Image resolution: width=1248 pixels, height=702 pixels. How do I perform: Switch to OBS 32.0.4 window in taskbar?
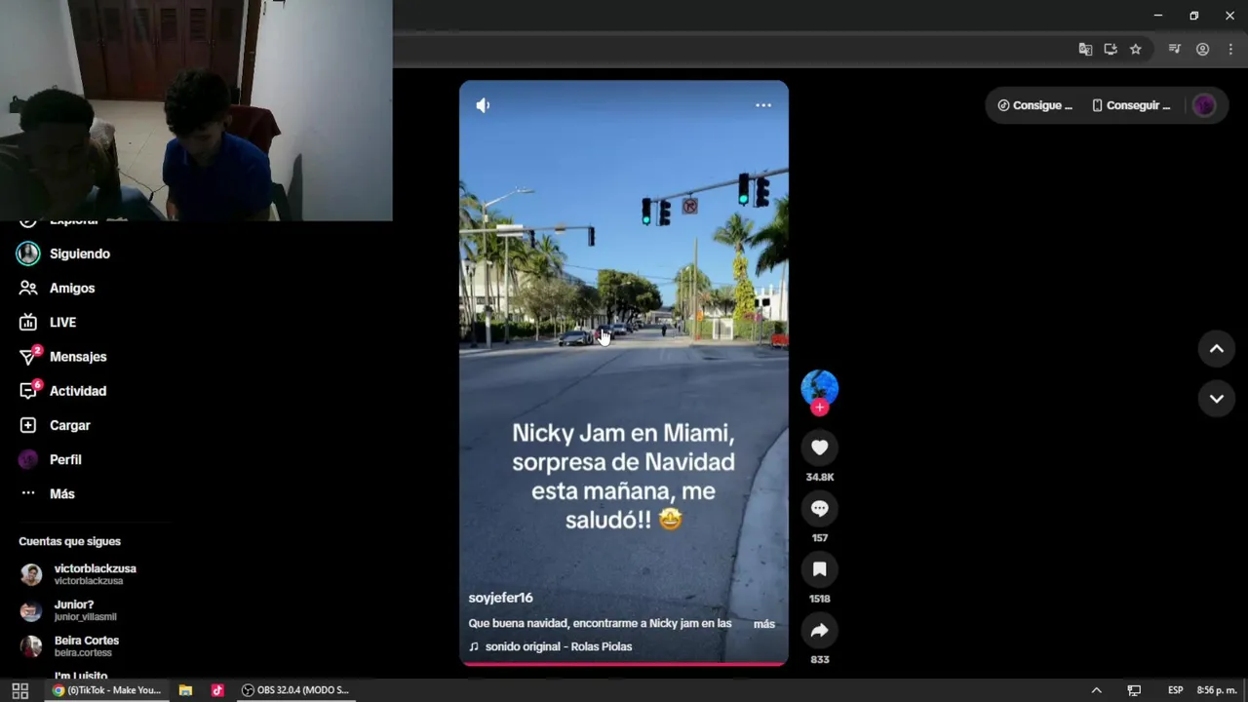point(295,690)
